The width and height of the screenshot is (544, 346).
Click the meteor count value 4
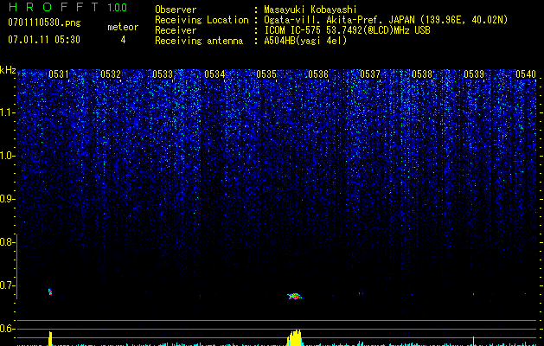point(123,40)
